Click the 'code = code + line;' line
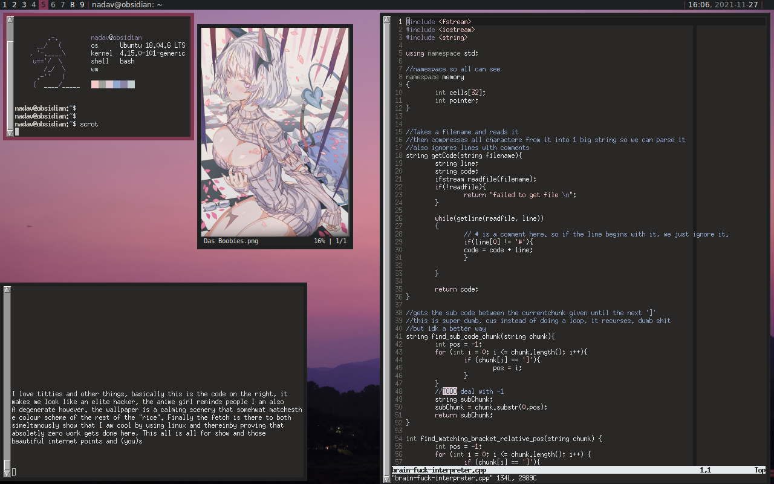Screen dimensions: 774x484 pyautogui.click(x=498, y=250)
